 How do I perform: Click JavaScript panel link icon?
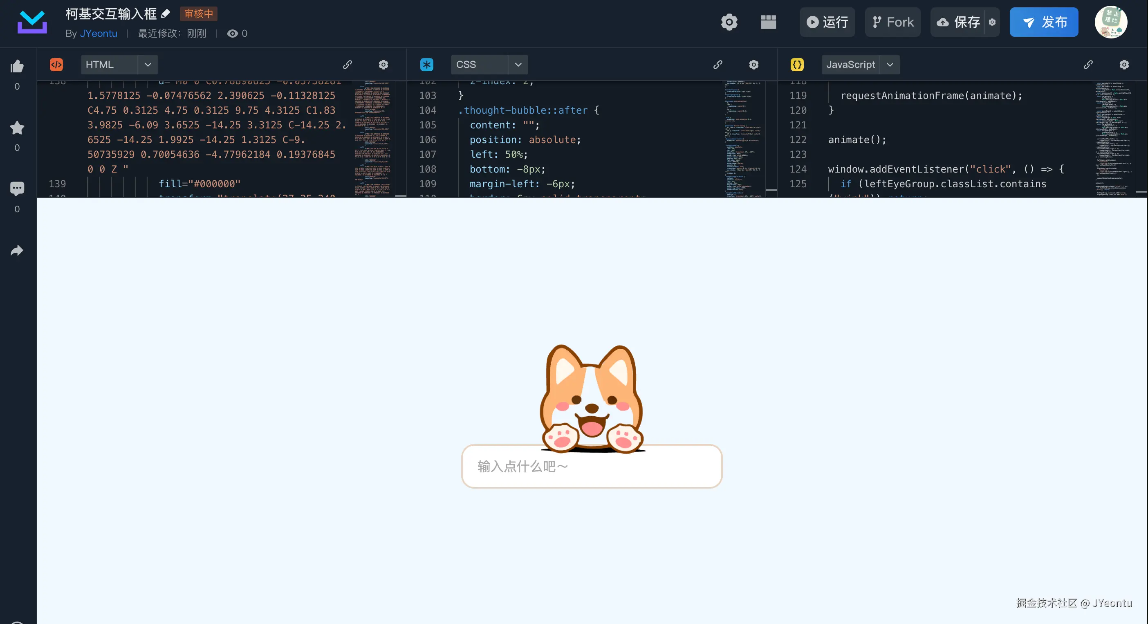tap(1088, 65)
